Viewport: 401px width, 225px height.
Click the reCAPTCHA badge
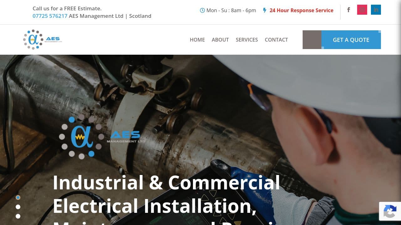(x=390, y=211)
